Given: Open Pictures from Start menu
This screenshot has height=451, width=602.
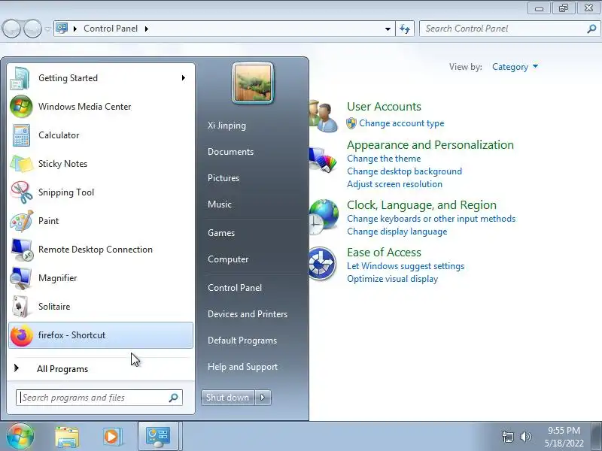Looking at the screenshot, I should pos(223,178).
